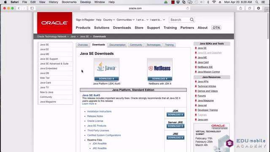Open the Release Notes link
Screen dimensions: 270x152
[95, 116]
